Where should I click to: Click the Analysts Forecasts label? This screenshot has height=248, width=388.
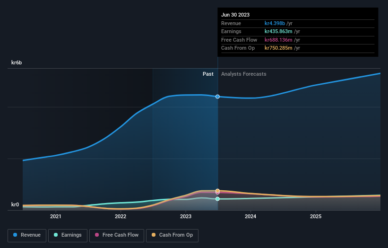pyautogui.click(x=244, y=74)
